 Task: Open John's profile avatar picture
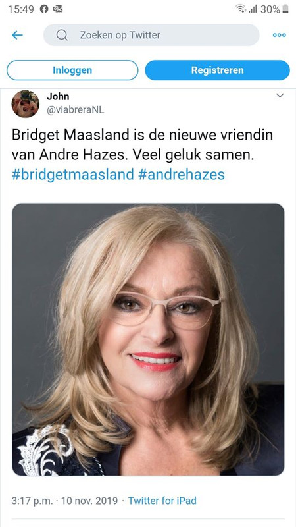26,104
